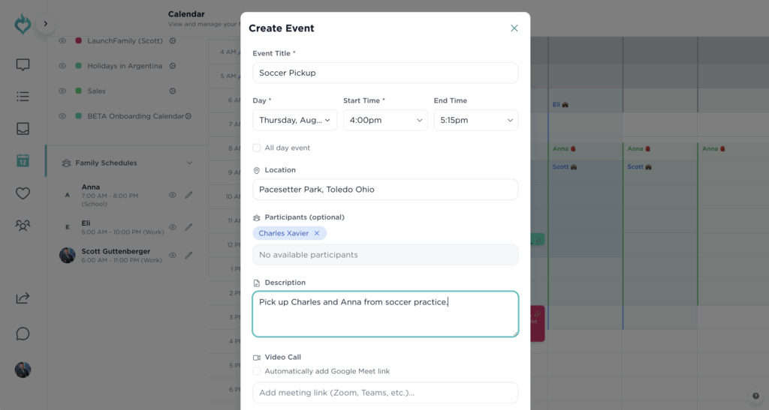The height and width of the screenshot is (410, 769).
Task: Select the calendar tab in sidebar
Action: coord(23,160)
